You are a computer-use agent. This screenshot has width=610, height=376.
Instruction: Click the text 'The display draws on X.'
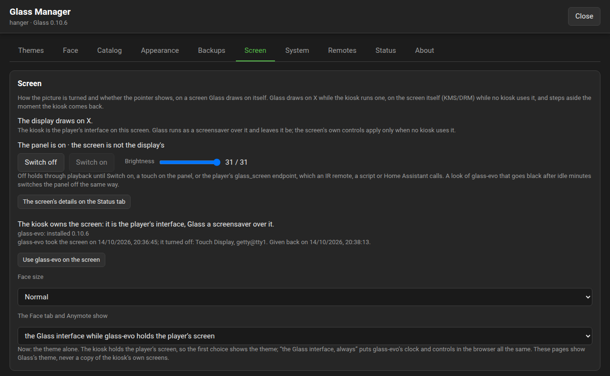55,121
